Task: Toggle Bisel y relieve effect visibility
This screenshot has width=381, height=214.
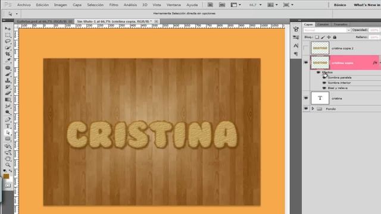Action: click(324, 88)
